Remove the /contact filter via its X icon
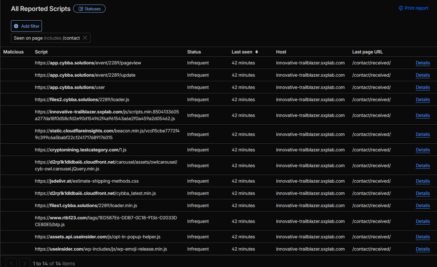The height and width of the screenshot is (267, 437). click(x=85, y=38)
